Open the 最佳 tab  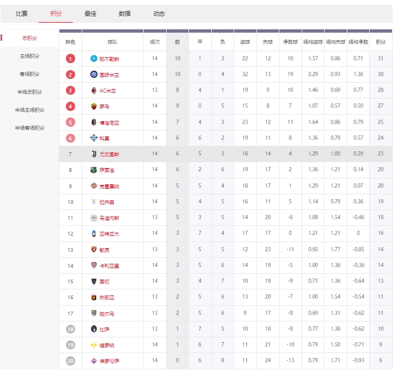90,14
